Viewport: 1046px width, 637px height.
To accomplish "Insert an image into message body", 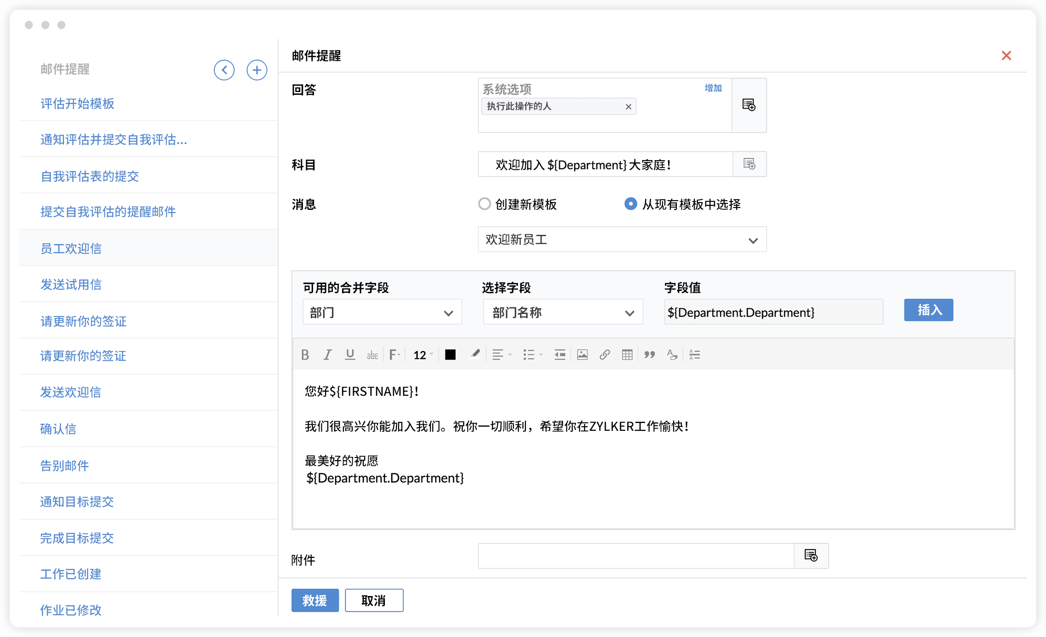I will point(582,354).
